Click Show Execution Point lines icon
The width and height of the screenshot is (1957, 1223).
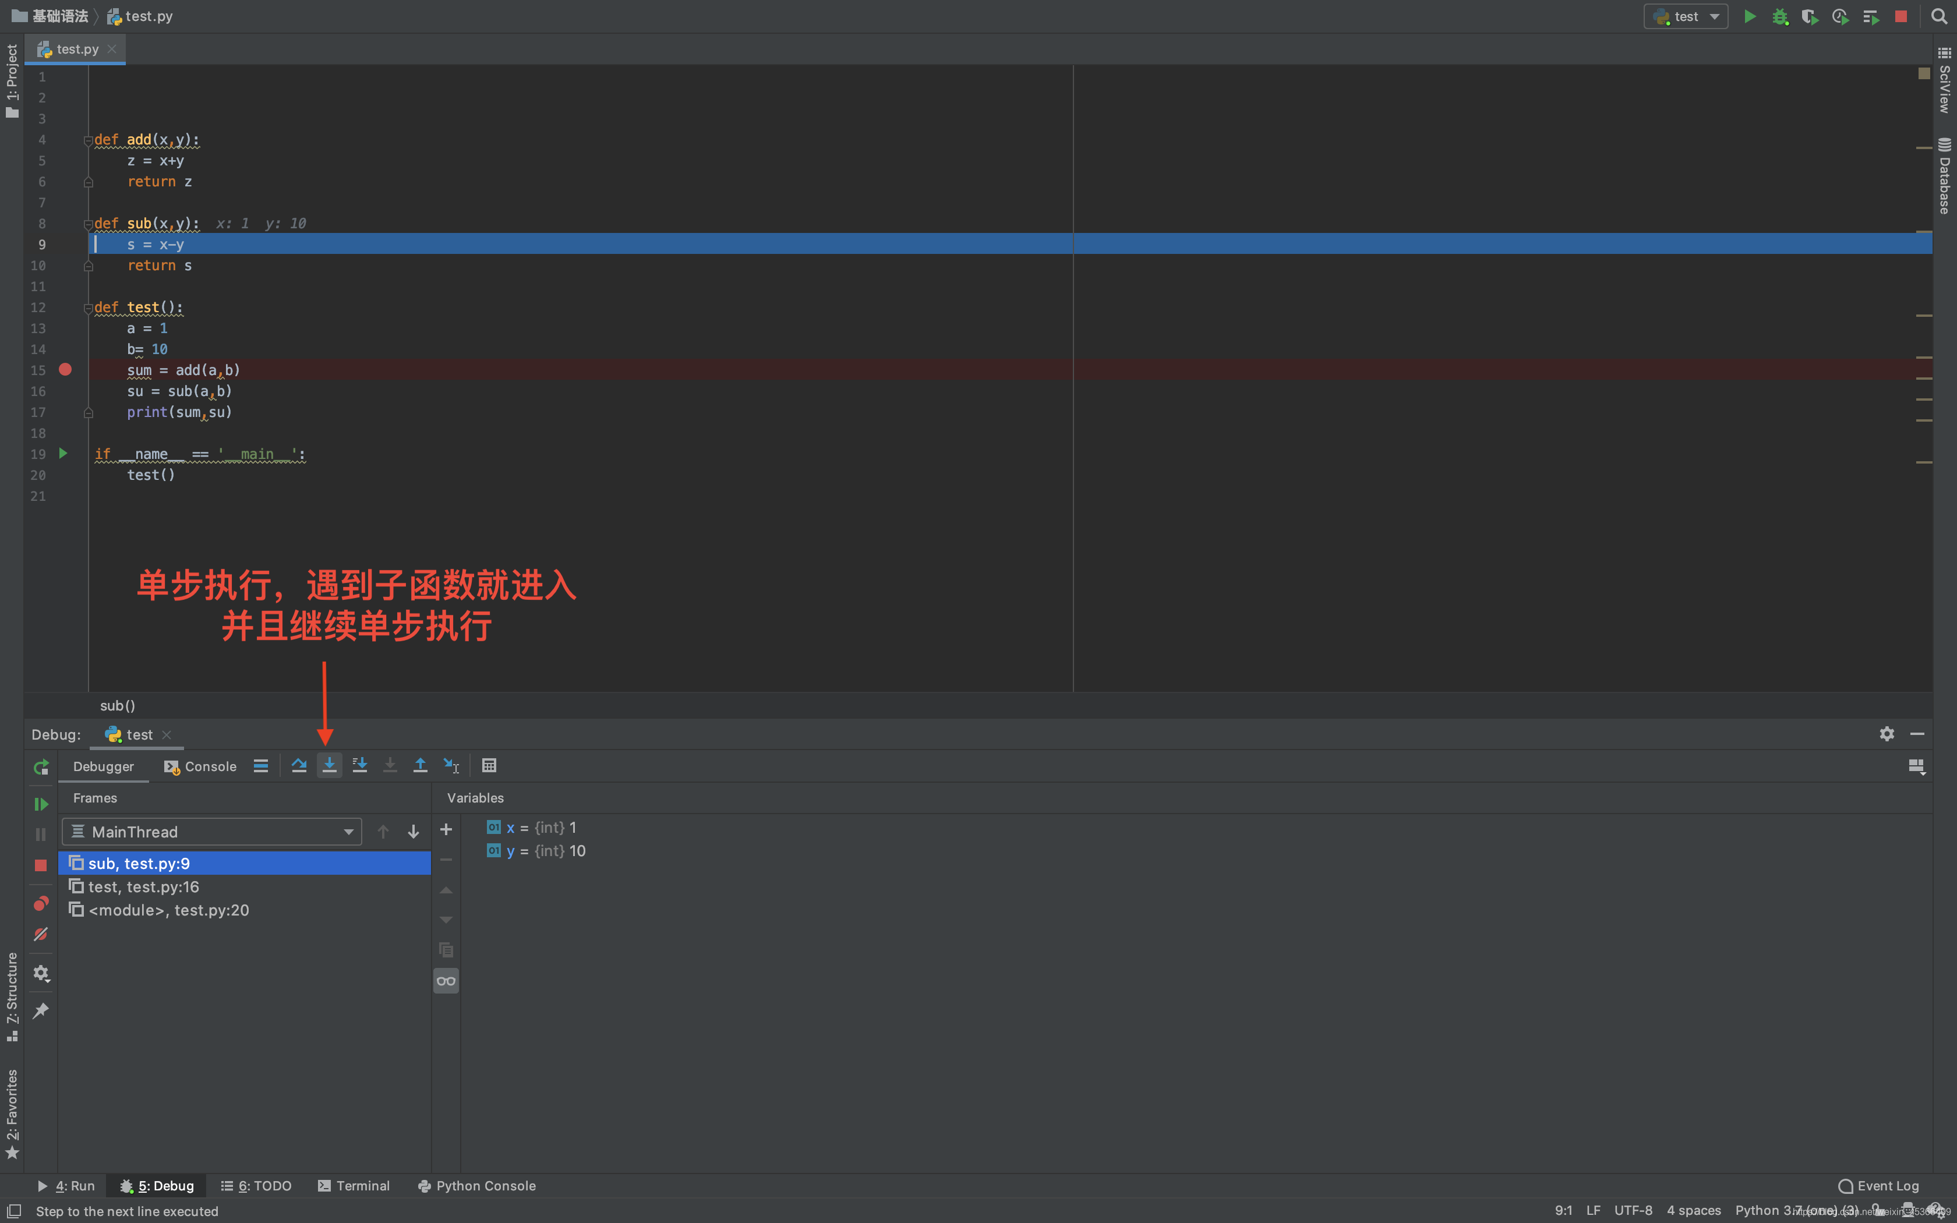(x=260, y=765)
